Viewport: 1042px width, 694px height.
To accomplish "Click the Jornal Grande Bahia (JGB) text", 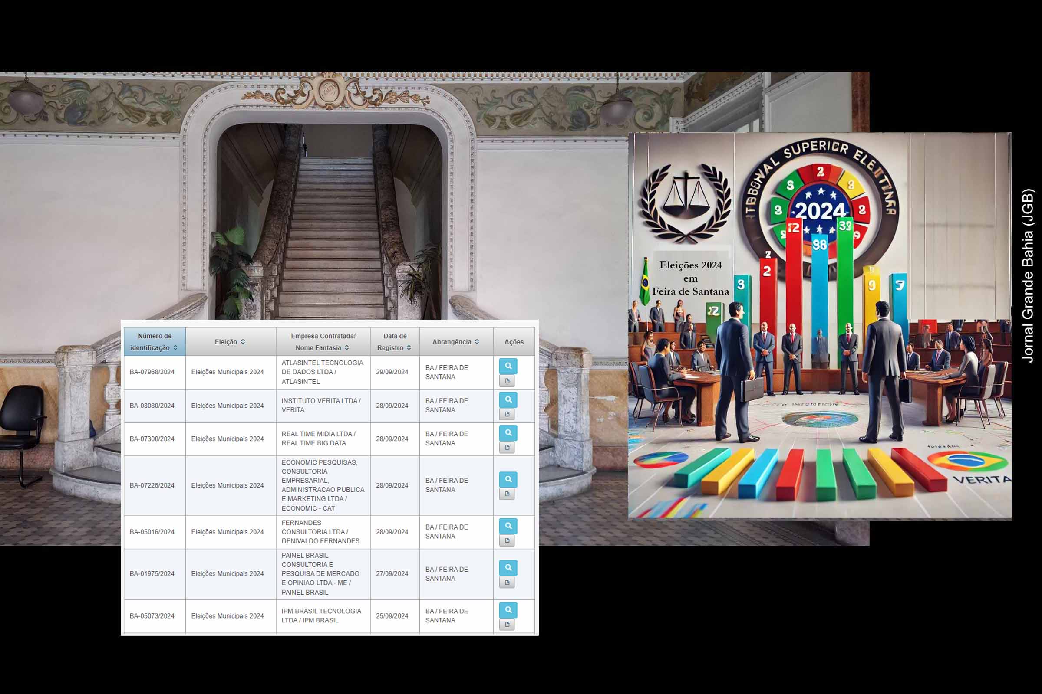I will 1028,276.
